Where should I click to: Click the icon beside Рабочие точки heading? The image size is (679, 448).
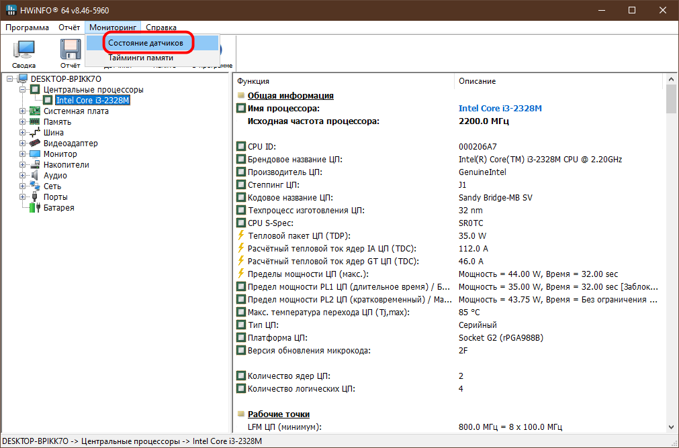point(241,414)
